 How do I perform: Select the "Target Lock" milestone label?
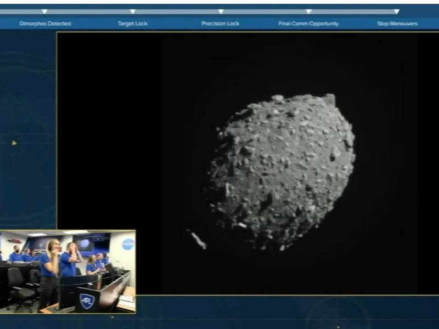coord(133,24)
